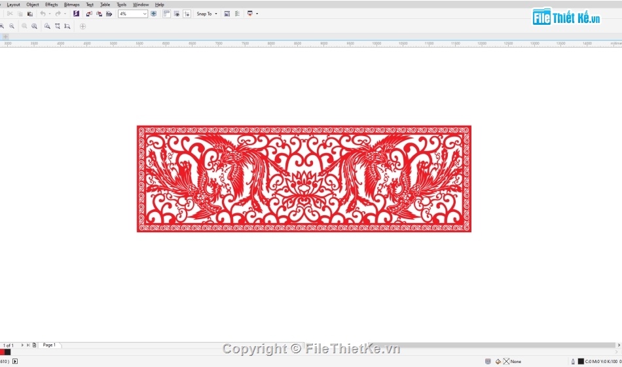Click the red document palette swatch
Image resolution: width=622 pixels, height=367 pixels.
click(2, 352)
